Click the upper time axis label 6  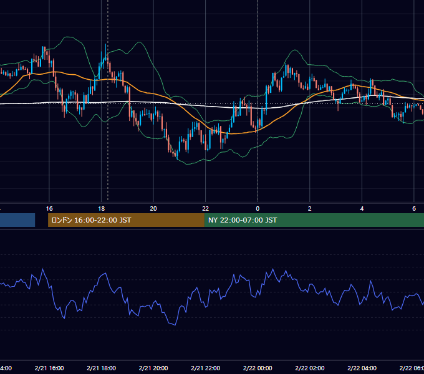[x=414, y=209]
